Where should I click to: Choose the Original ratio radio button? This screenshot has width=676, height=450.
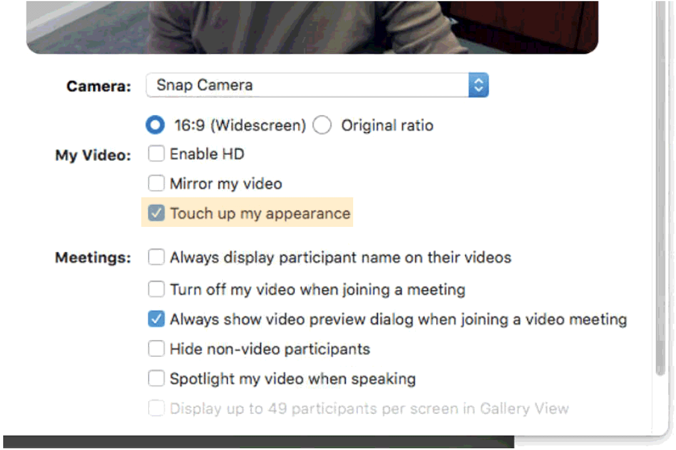(x=322, y=126)
